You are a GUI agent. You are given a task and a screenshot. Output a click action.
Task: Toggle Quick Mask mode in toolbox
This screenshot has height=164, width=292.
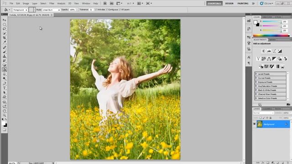[x=5, y=130]
